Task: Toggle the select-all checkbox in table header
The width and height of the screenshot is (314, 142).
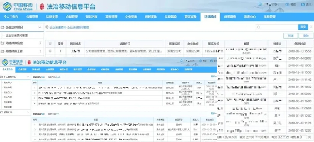Action: coord(50,43)
